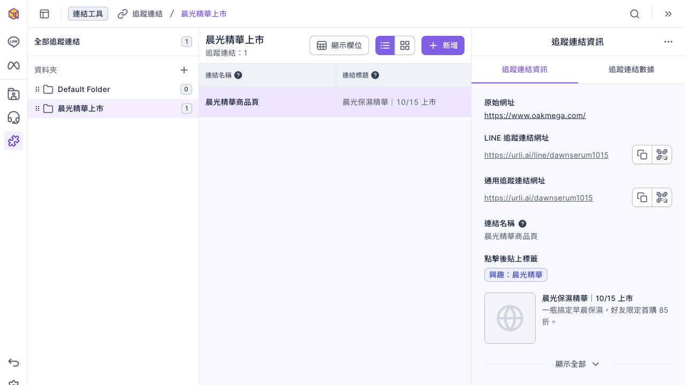The height and width of the screenshot is (385, 685).
Task: Open the more options ellipsis menu
Action: pyautogui.click(x=668, y=42)
